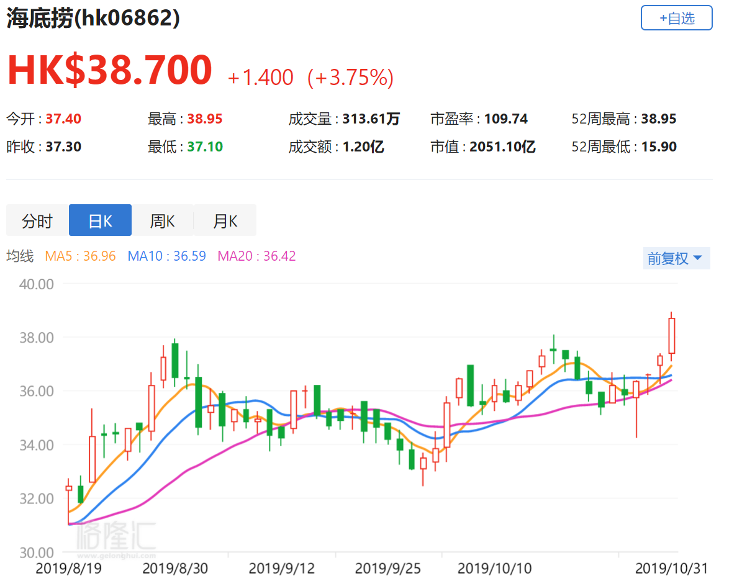This screenshot has width=742, height=581.
Task: Click the 格隆汇 watermark logo in chart
Action: point(116,537)
